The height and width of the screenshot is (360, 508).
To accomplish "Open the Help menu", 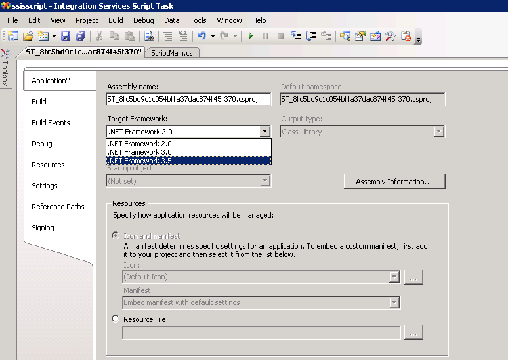I will click(x=259, y=20).
